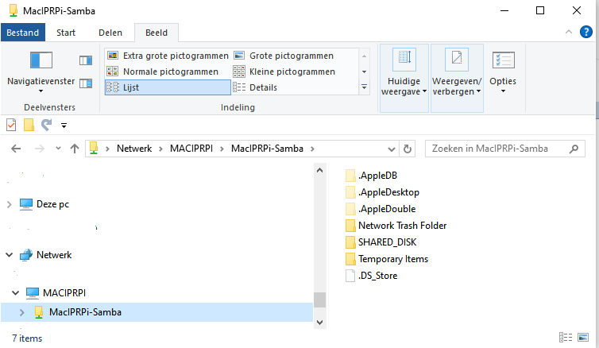The image size is (599, 348).
Task: Expand the Deze pc tree node
Action: click(x=10, y=204)
